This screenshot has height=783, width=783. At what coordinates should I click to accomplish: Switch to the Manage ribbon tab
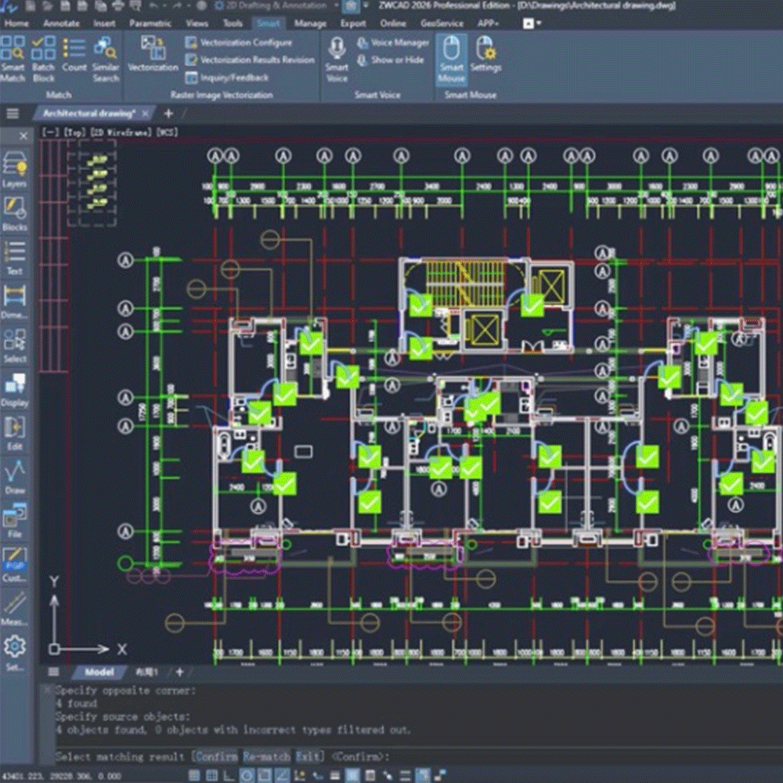tap(309, 23)
